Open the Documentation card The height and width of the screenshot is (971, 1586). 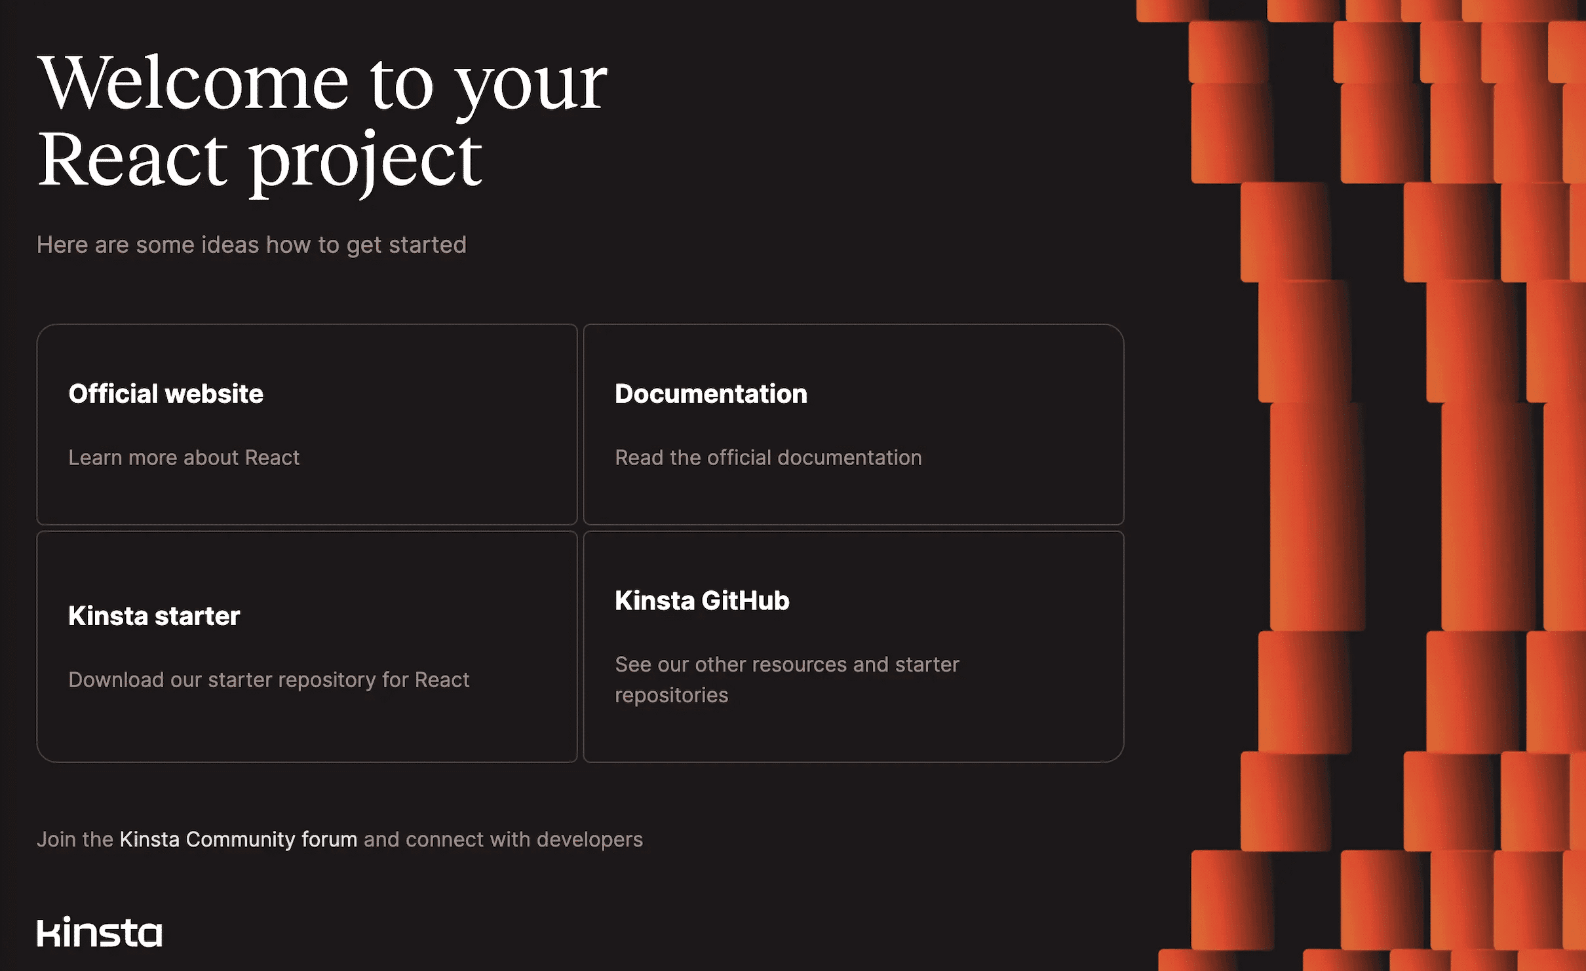[853, 425]
